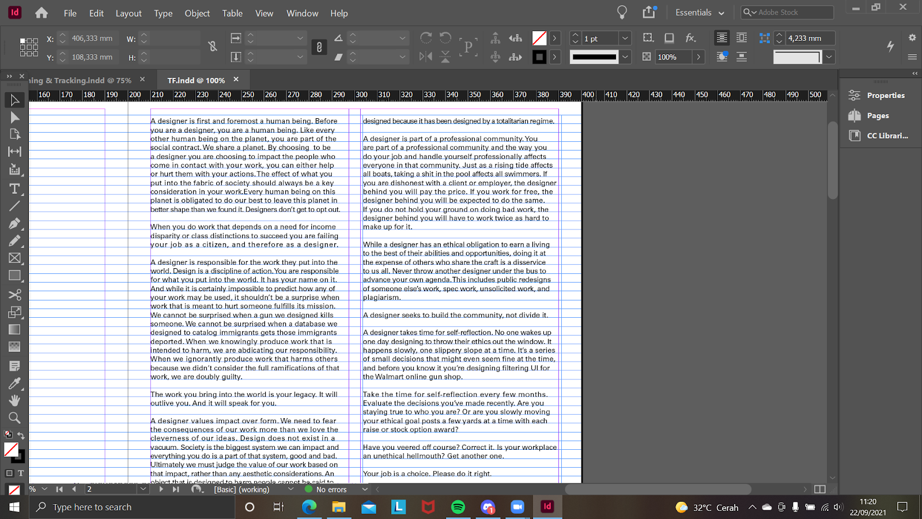This screenshot has width=922, height=519.
Task: Click the Rotate 90° Counter-clockwise icon
Action: [x=445, y=37]
